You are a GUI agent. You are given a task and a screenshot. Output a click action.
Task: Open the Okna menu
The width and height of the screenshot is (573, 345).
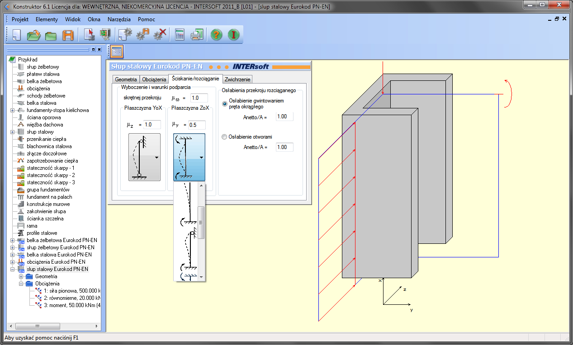(94, 19)
